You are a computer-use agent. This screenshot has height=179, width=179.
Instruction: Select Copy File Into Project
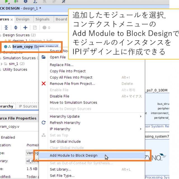[x=68, y=71]
